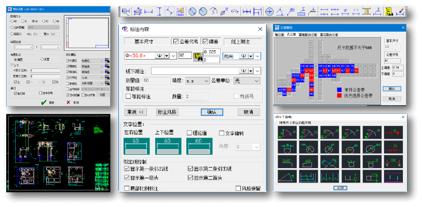
Task: Select the dimension brush edit tool
Action: pyautogui.click(x=400, y=11)
